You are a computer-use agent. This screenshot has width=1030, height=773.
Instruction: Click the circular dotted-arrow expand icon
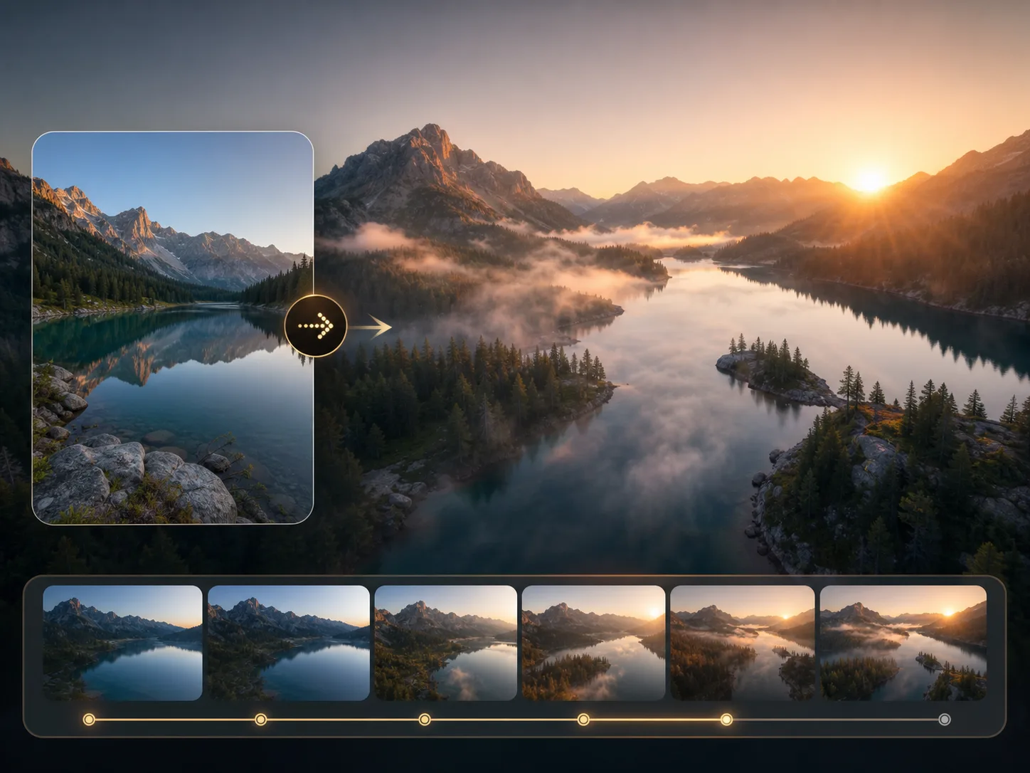[315, 327]
